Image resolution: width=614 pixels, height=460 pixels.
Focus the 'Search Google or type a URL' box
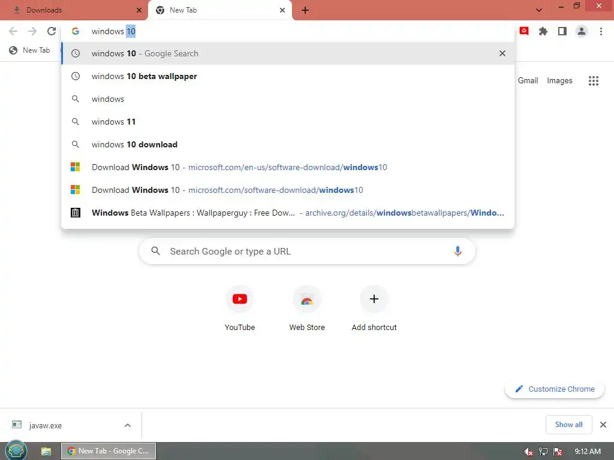tap(307, 251)
